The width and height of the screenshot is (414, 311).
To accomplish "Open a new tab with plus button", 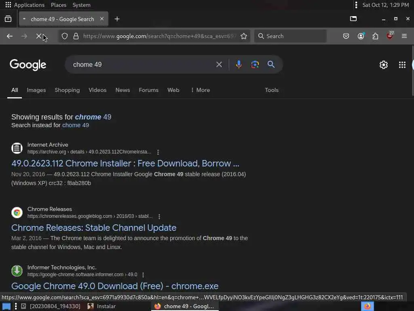I will coord(117,19).
